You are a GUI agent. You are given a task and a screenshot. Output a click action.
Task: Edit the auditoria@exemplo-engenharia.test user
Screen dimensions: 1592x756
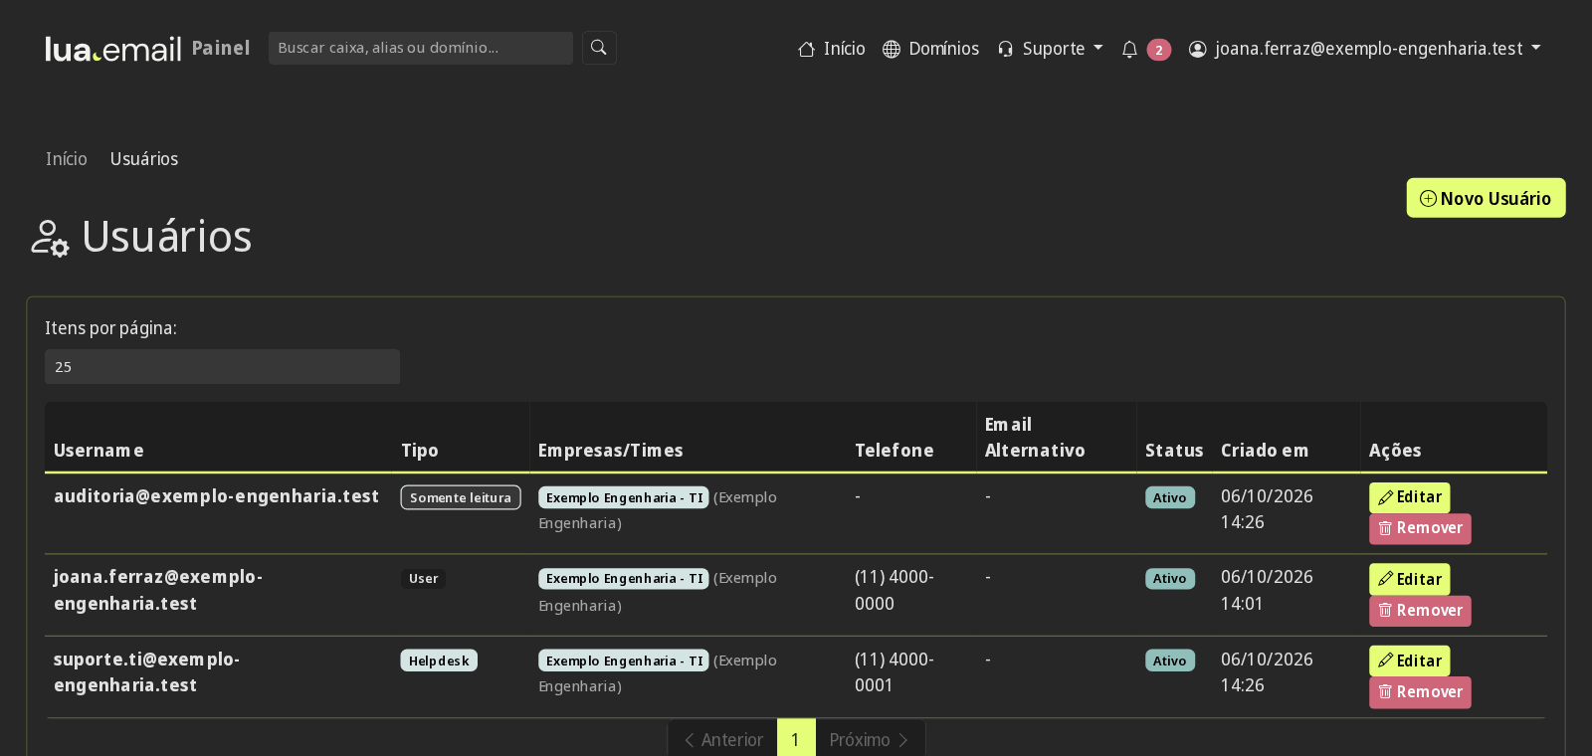pos(1409,497)
